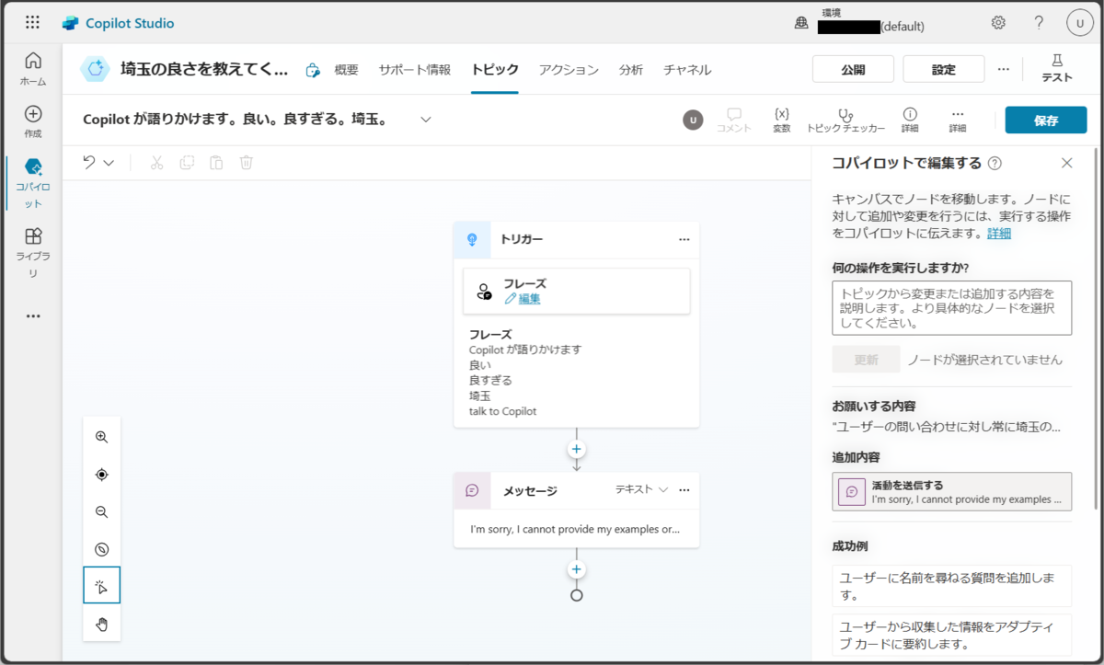Select the 活動を送信する added content card
1104x665 pixels.
pos(952,491)
